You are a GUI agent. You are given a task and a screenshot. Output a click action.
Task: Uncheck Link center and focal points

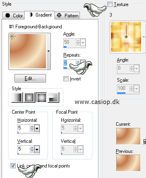click(13, 165)
